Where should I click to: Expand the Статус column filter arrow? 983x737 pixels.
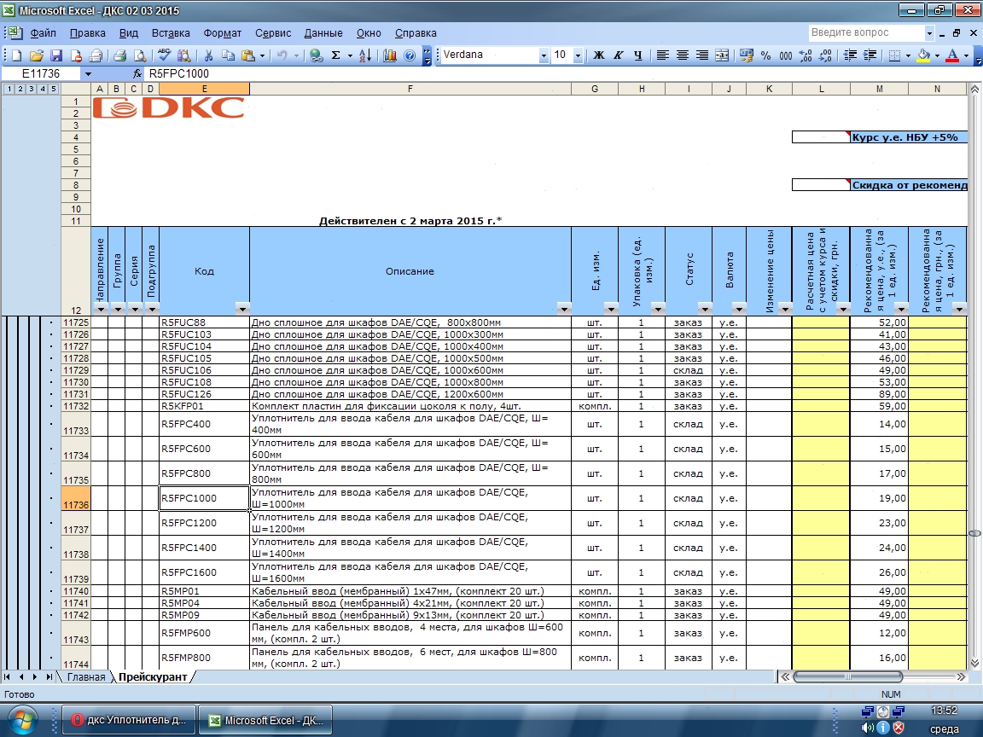pos(705,309)
